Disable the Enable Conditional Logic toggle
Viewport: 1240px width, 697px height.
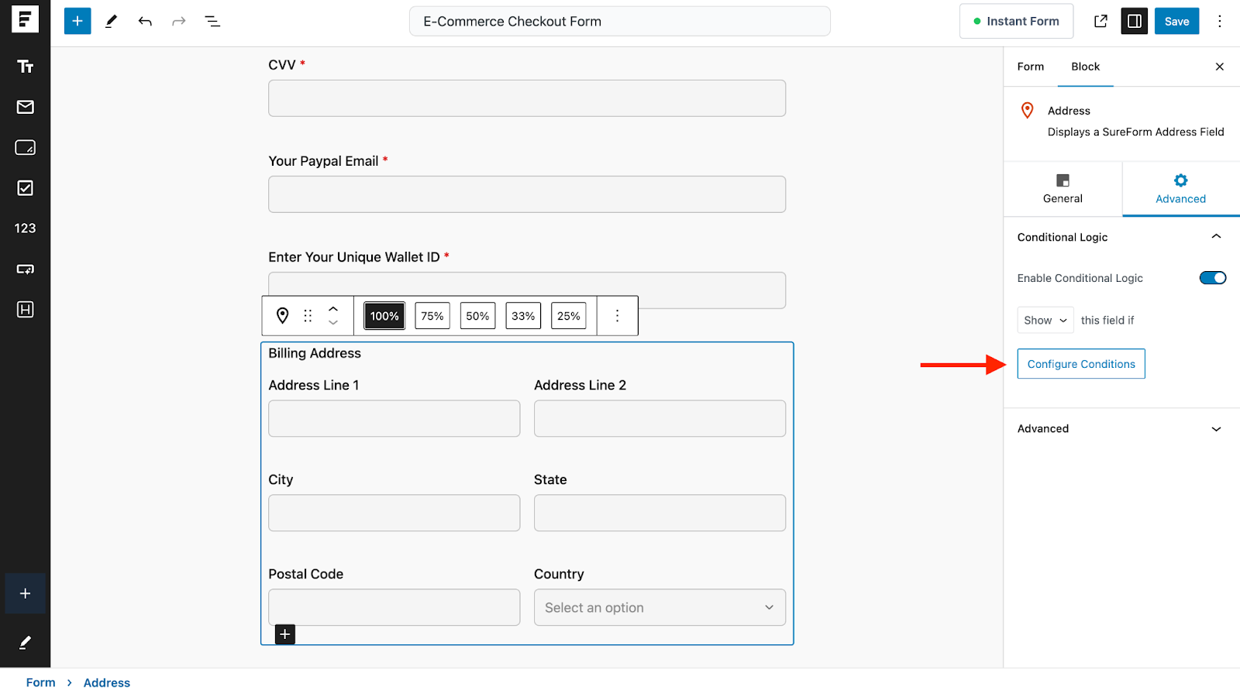(x=1211, y=277)
